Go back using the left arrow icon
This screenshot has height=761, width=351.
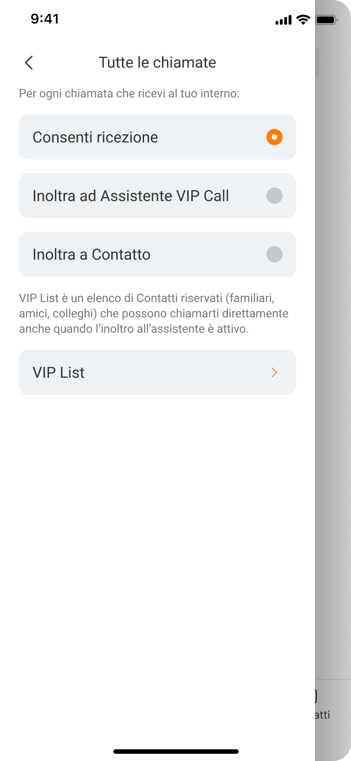point(29,63)
